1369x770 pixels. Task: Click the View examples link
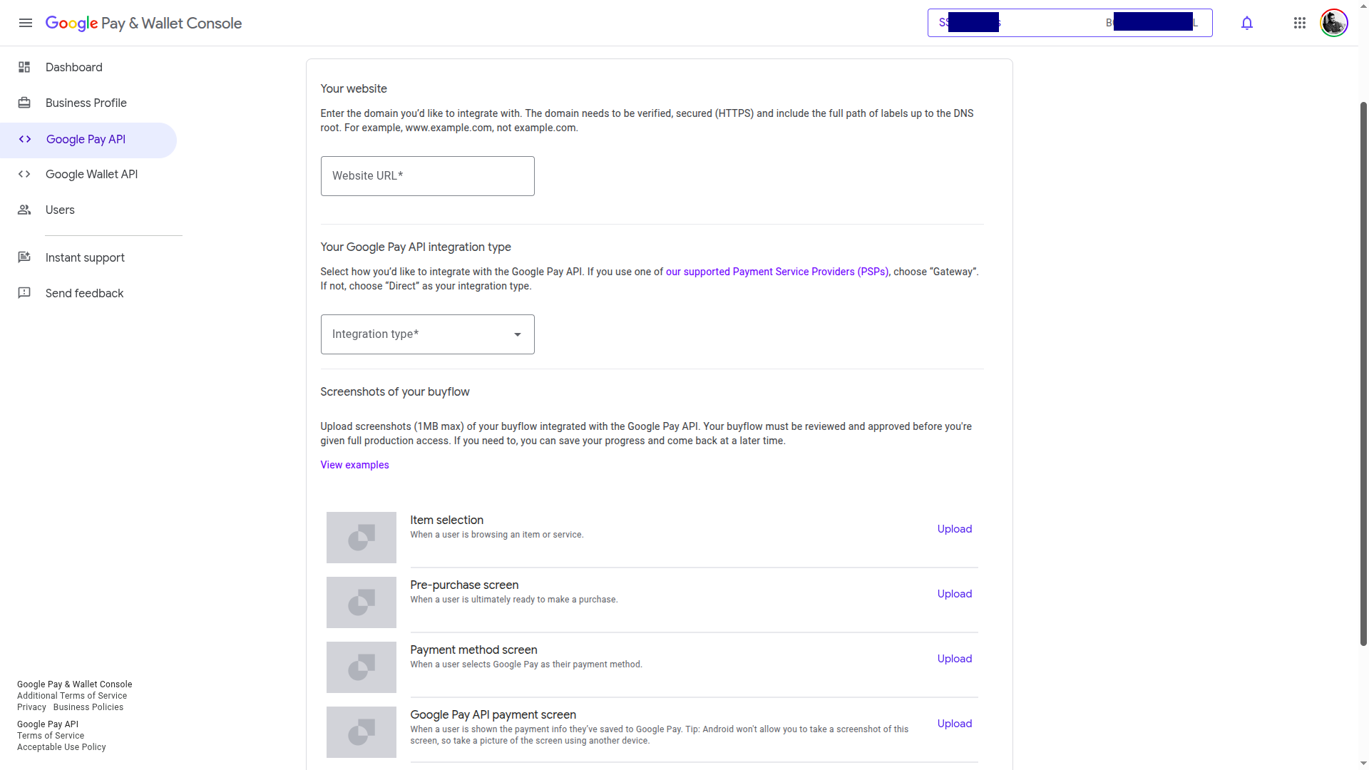pos(354,465)
